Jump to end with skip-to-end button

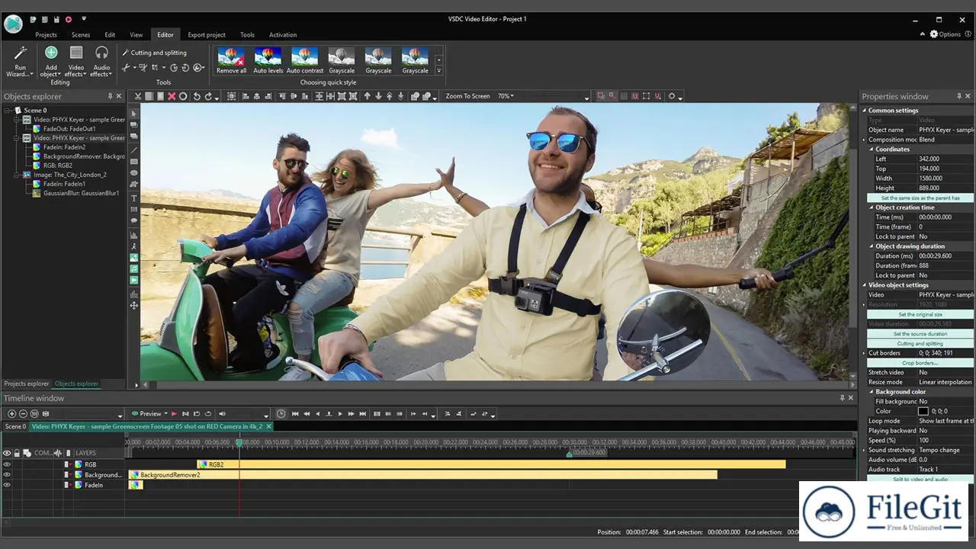click(x=362, y=413)
